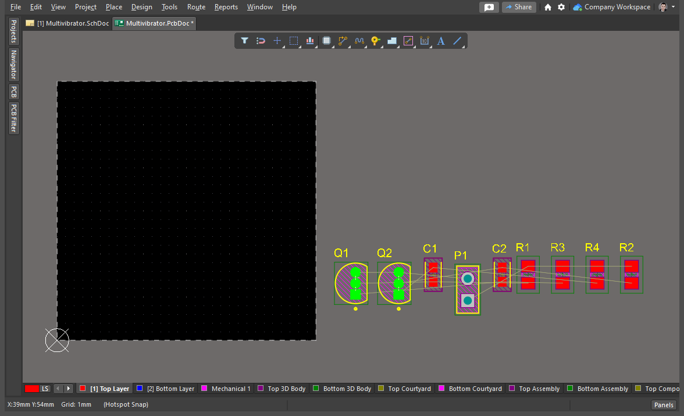Select the Place String text tool
This screenshot has height=416, width=684.
click(441, 41)
